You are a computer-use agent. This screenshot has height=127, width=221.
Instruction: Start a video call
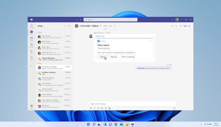coord(172,26)
